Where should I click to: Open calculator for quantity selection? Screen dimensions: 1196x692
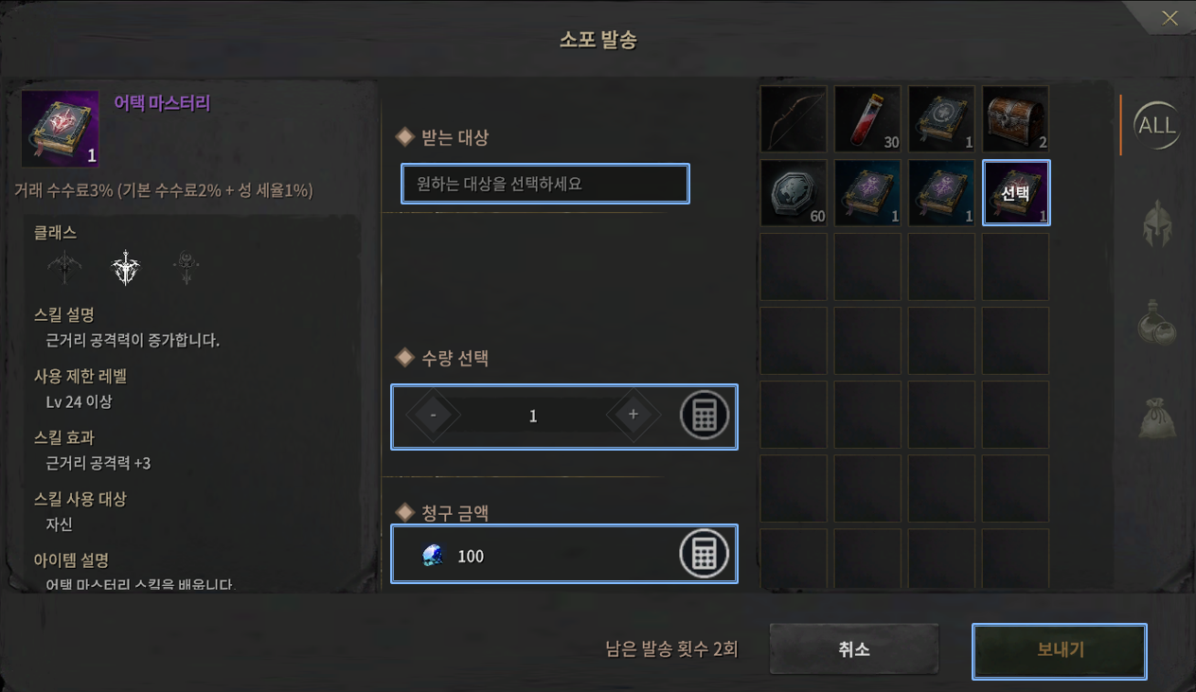(705, 416)
